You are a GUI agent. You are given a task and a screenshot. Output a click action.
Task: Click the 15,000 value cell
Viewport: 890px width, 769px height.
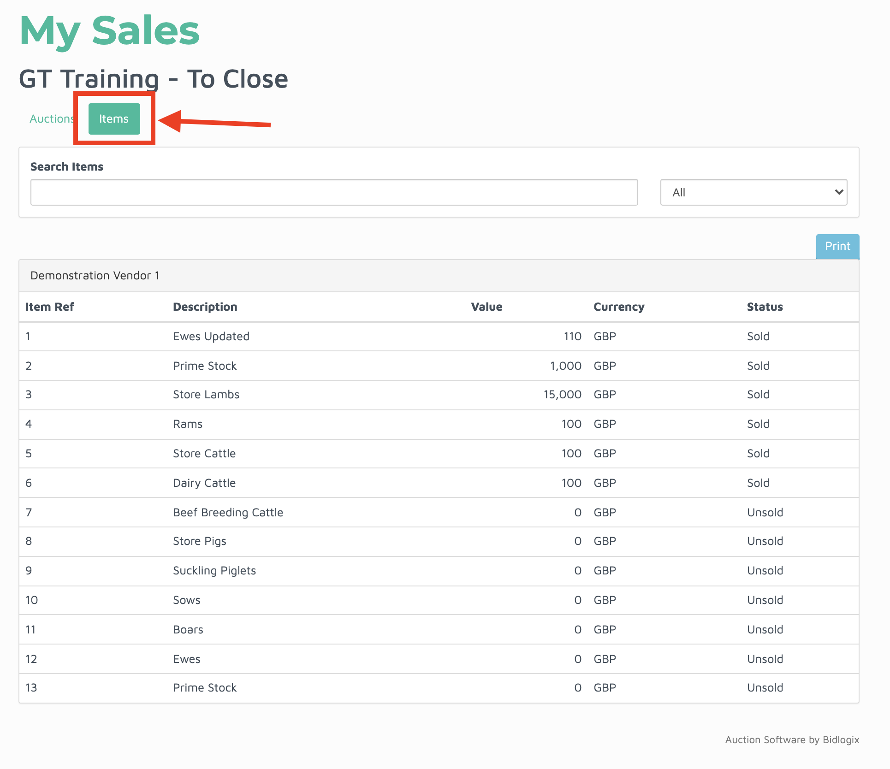click(562, 395)
